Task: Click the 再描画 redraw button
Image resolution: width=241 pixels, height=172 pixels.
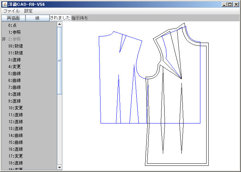Action: coord(13,18)
